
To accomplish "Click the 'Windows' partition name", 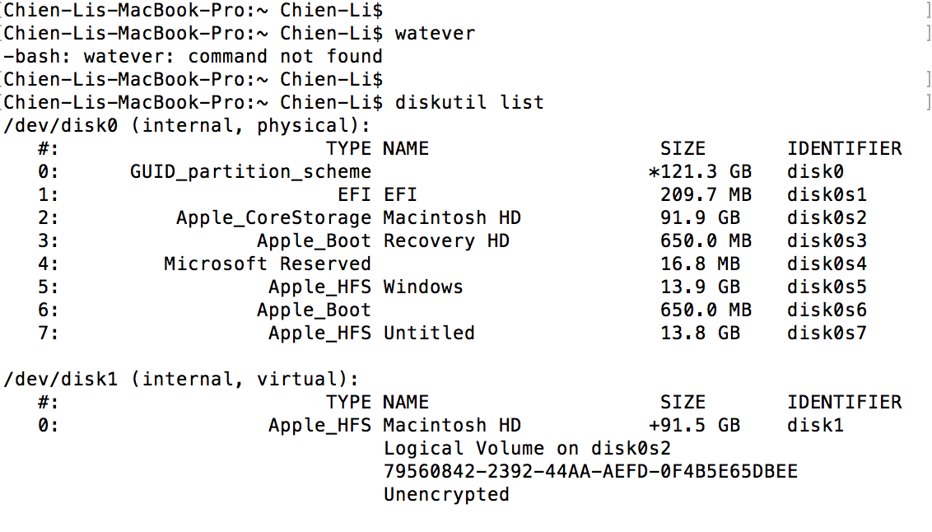I will click(x=423, y=287).
